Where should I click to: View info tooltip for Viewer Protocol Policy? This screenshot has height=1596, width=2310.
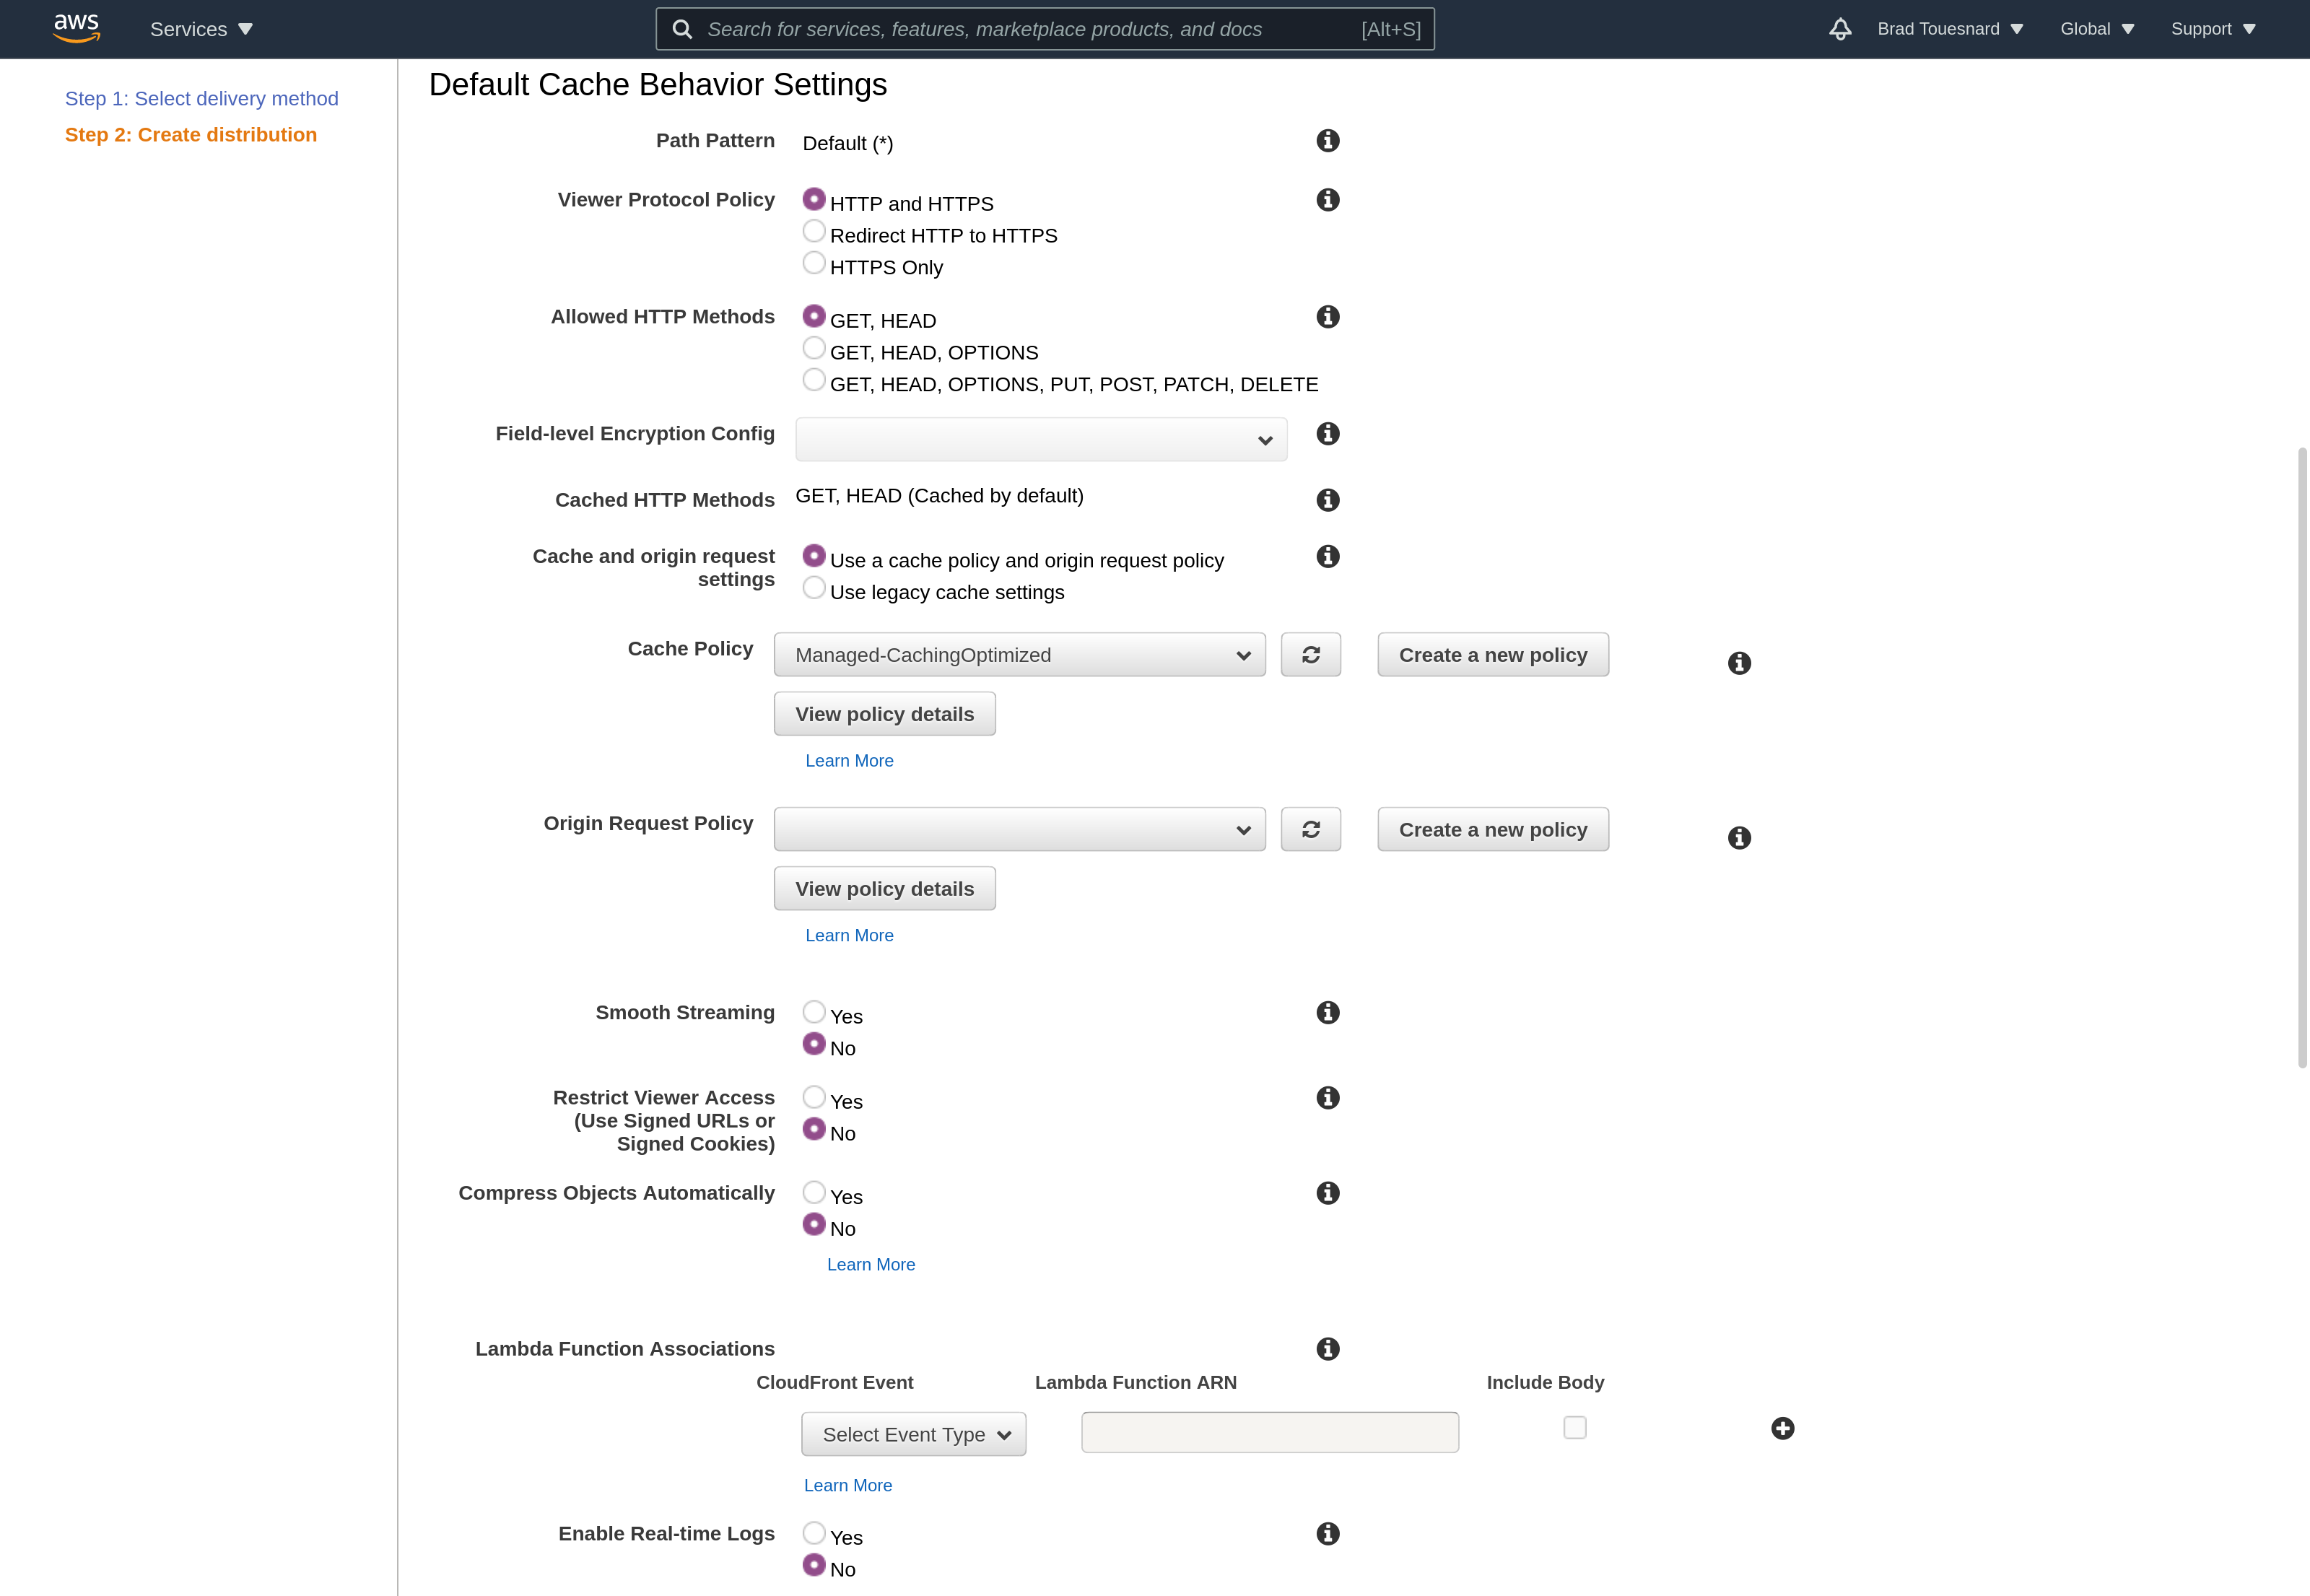pyautogui.click(x=1327, y=199)
